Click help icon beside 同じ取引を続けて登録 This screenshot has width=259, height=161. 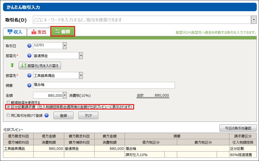click(x=47, y=115)
